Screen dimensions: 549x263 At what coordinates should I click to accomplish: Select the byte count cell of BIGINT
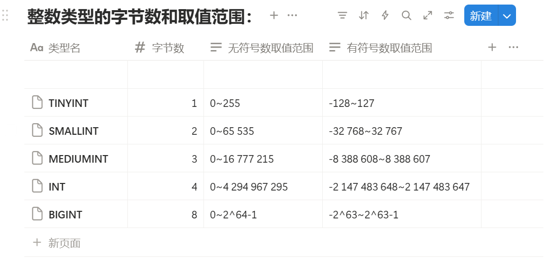coord(165,214)
